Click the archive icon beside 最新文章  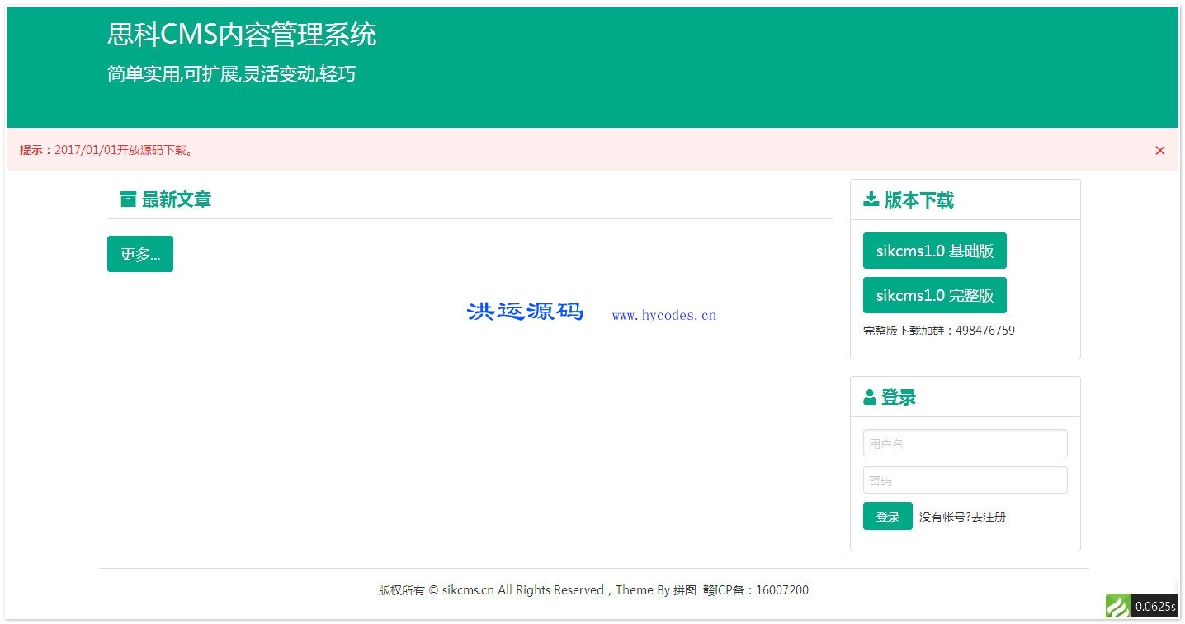pos(128,199)
